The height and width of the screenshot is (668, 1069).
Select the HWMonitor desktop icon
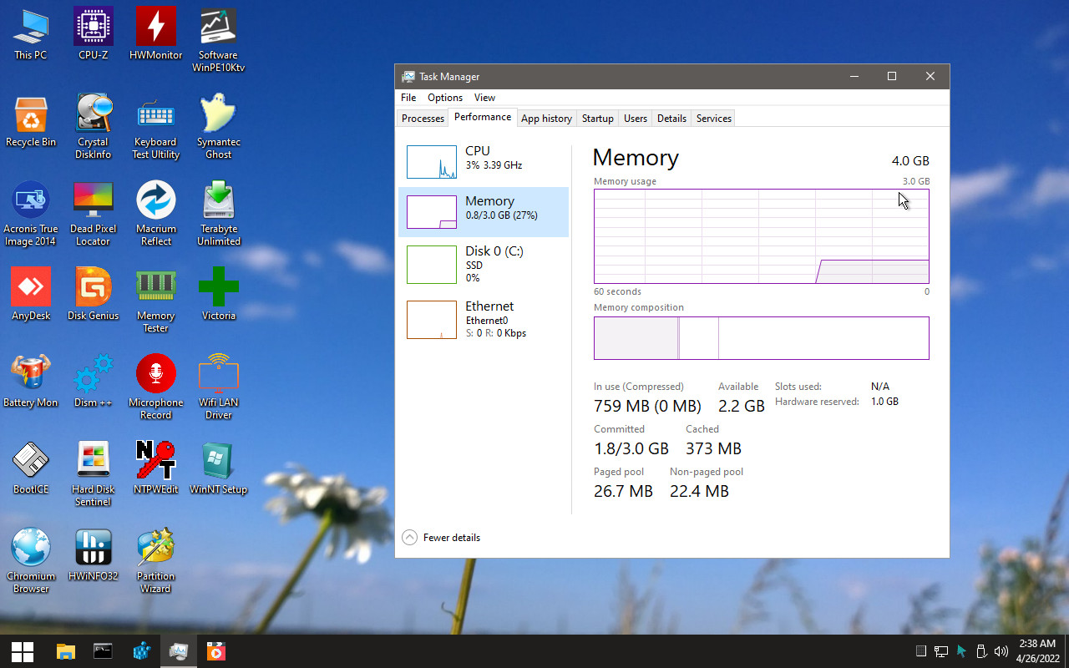pyautogui.click(x=156, y=28)
